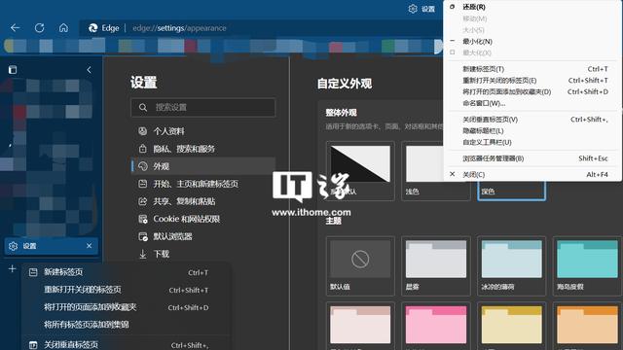Choose 关闭(C) Alt+F4 menu entry

coord(531,175)
